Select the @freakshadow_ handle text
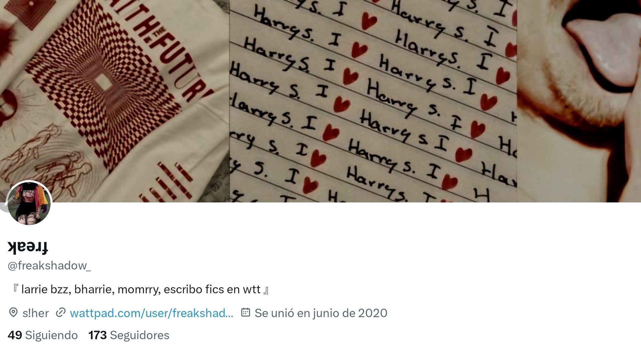The height and width of the screenshot is (345, 641). (49, 266)
